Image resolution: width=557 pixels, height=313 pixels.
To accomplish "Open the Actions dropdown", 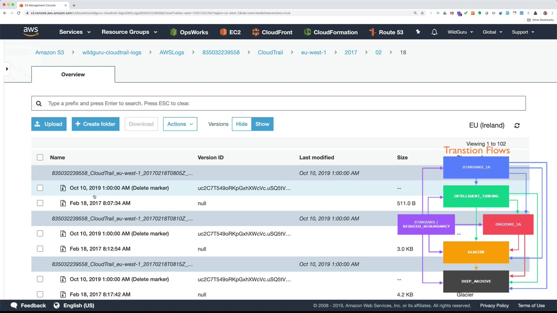I will click(180, 124).
